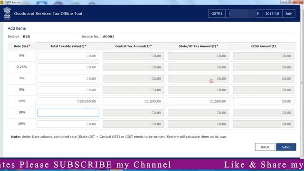This screenshot has width=304, height=171.
Task: Click the 18% Central Tax Amount field
Action: coord(133,113)
